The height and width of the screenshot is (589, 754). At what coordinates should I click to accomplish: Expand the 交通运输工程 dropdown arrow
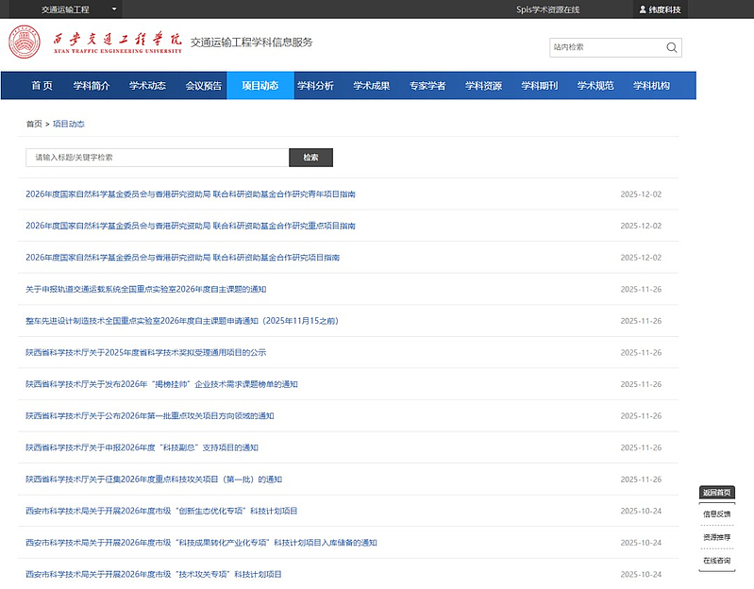114,9
